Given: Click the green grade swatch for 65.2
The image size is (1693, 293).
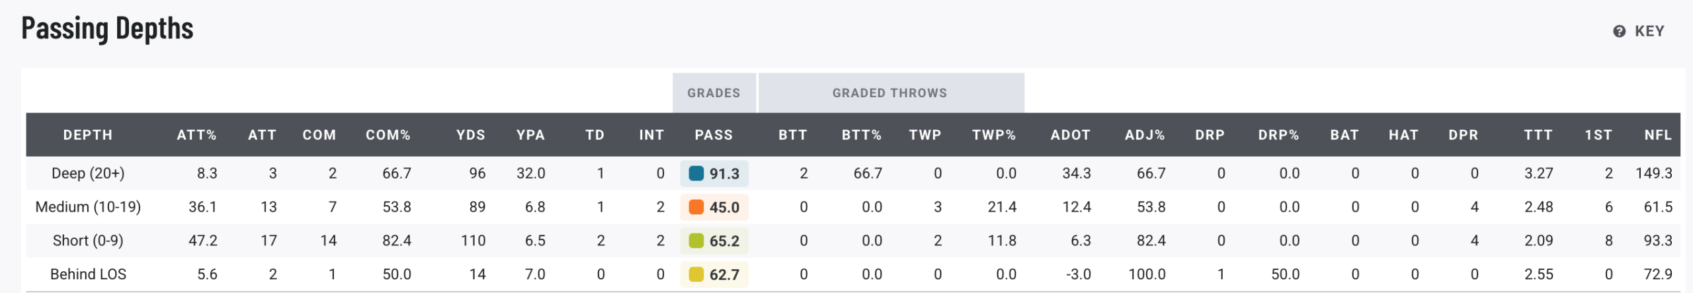Looking at the screenshot, I should (696, 241).
